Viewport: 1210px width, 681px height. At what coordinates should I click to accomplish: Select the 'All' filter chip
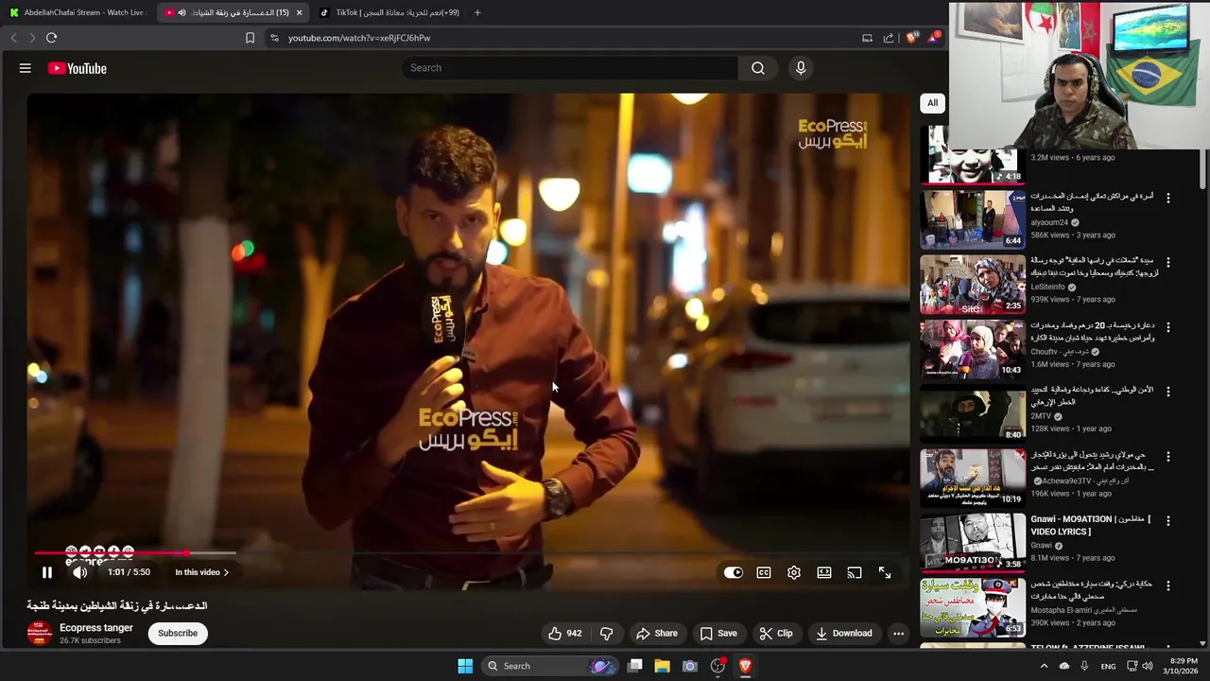(x=932, y=103)
